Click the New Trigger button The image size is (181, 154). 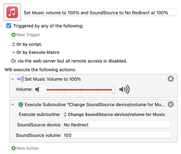pyautogui.click(x=26, y=35)
